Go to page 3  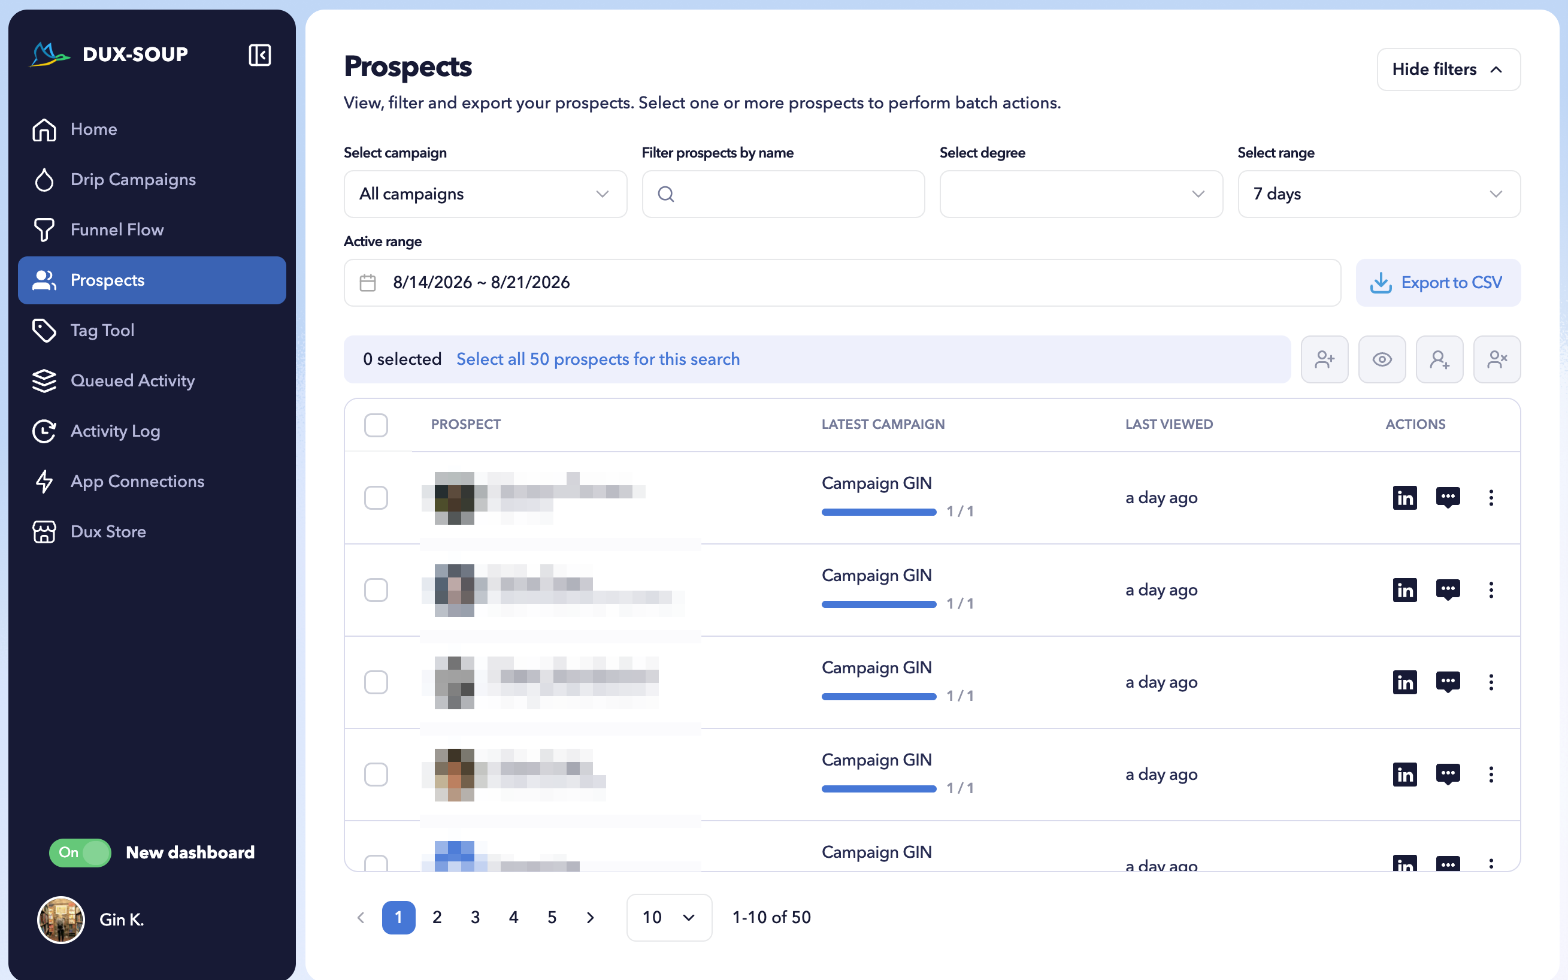(475, 917)
